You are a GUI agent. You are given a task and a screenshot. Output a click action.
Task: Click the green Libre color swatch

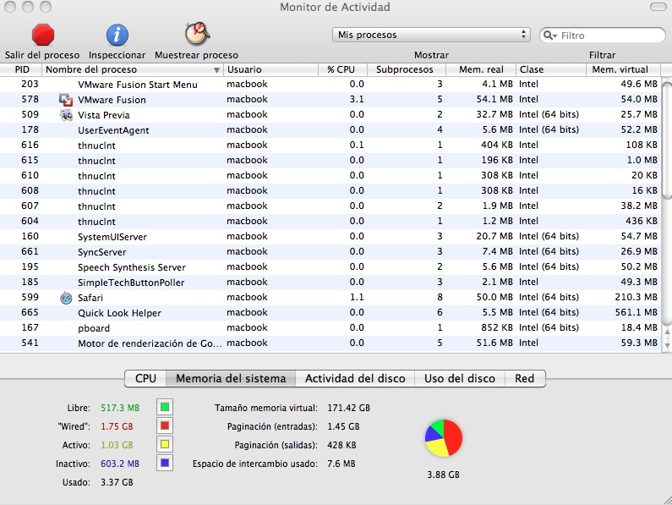coord(165,407)
